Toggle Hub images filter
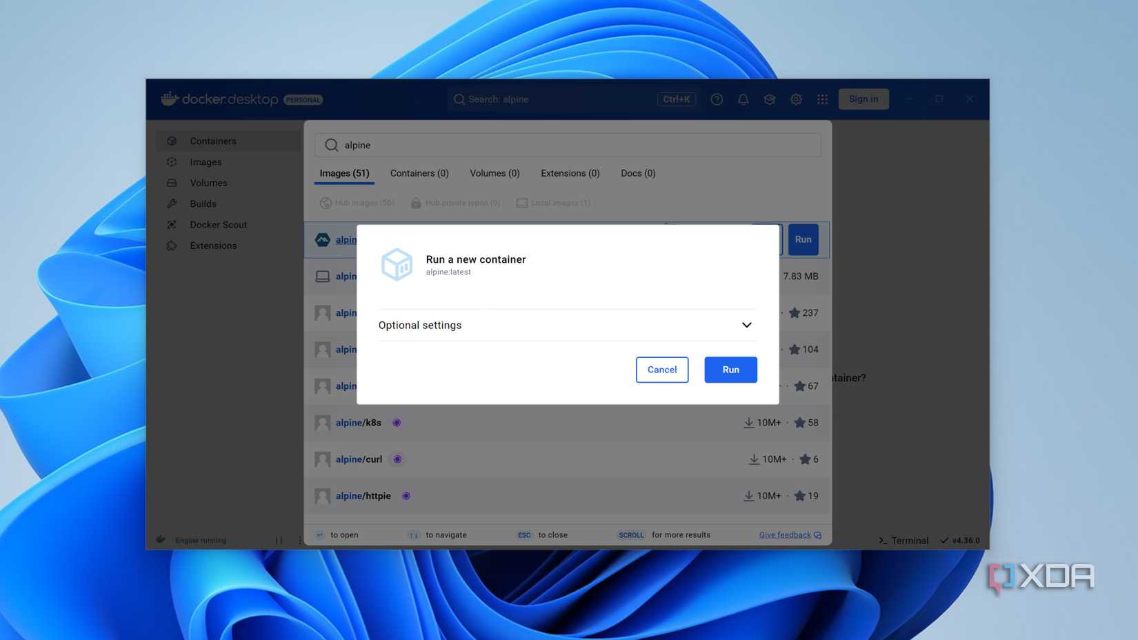 (x=357, y=203)
